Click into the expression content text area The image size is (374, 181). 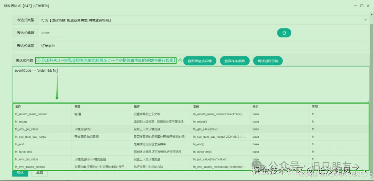[x=190, y=84]
